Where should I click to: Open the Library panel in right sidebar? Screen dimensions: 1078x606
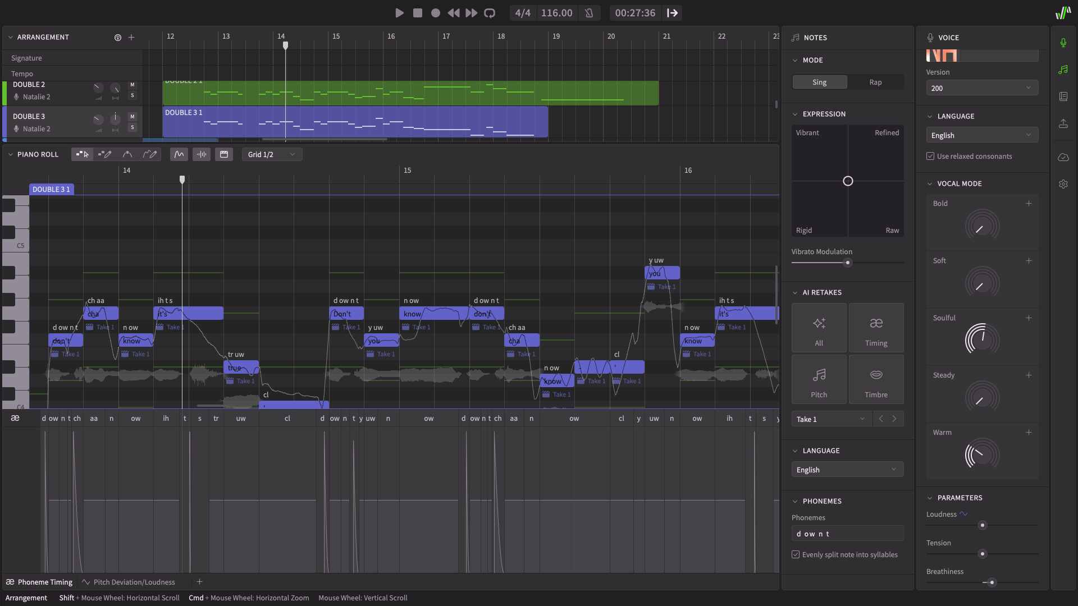[x=1063, y=96]
